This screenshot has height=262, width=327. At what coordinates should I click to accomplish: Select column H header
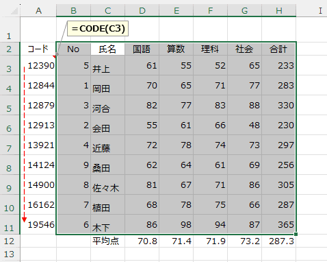279,10
